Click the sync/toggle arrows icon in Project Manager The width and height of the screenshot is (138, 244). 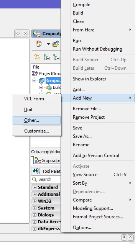pyautogui.click(x=37, y=57)
